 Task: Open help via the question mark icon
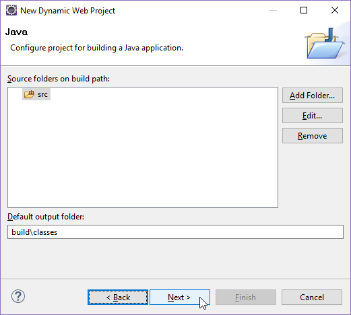click(18, 296)
